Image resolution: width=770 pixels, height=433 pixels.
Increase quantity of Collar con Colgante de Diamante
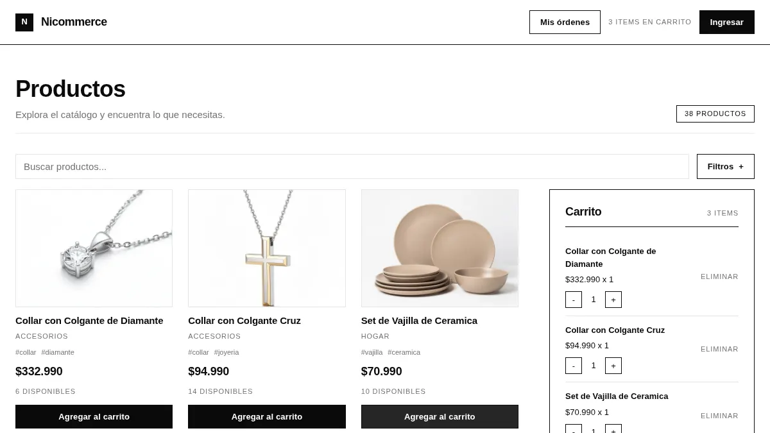(x=613, y=300)
